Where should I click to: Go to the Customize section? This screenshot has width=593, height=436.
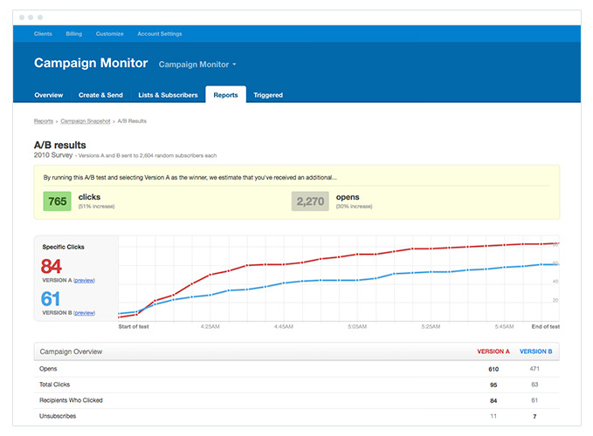tap(110, 34)
